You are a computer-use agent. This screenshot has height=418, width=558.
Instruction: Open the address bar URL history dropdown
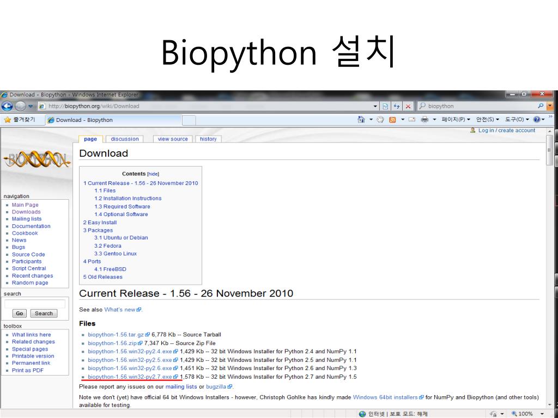(375, 106)
